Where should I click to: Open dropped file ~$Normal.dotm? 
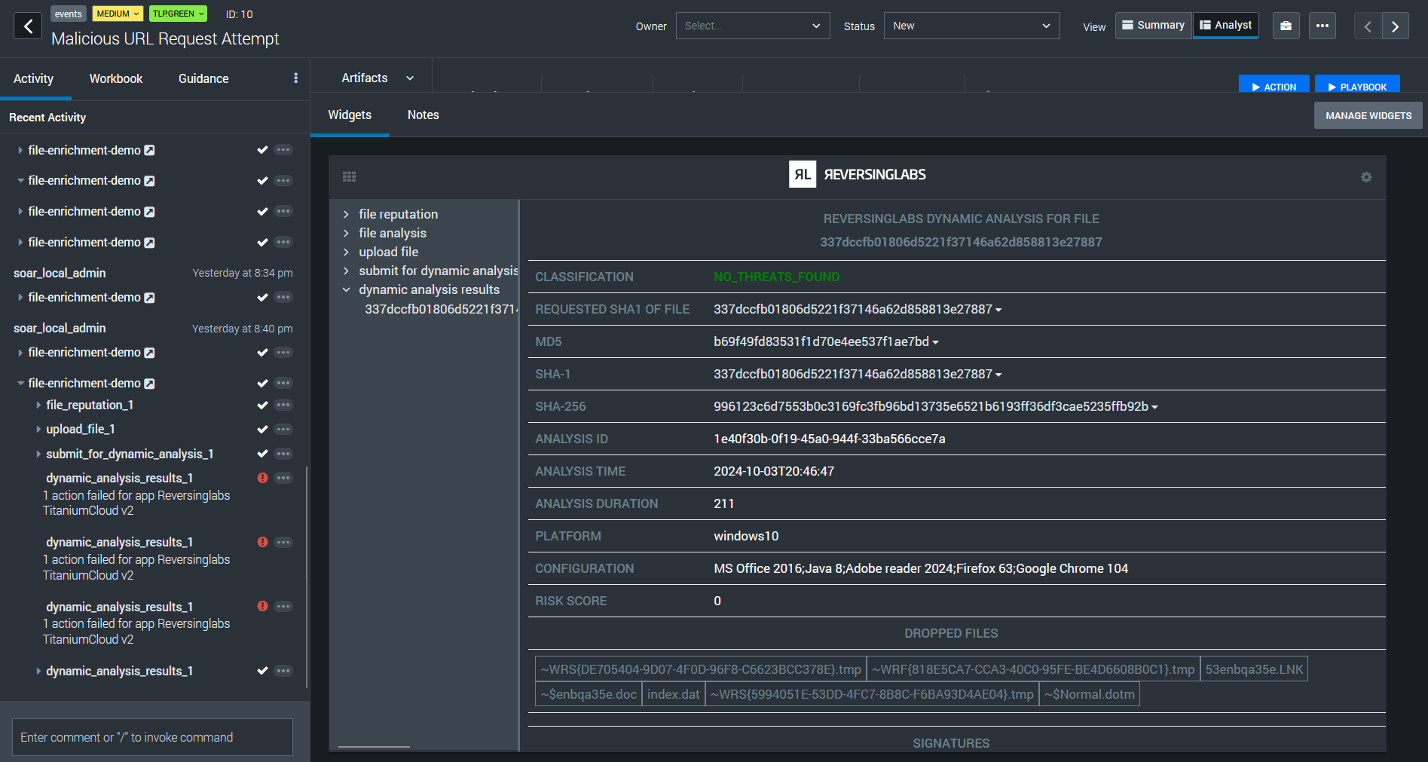(x=1089, y=694)
